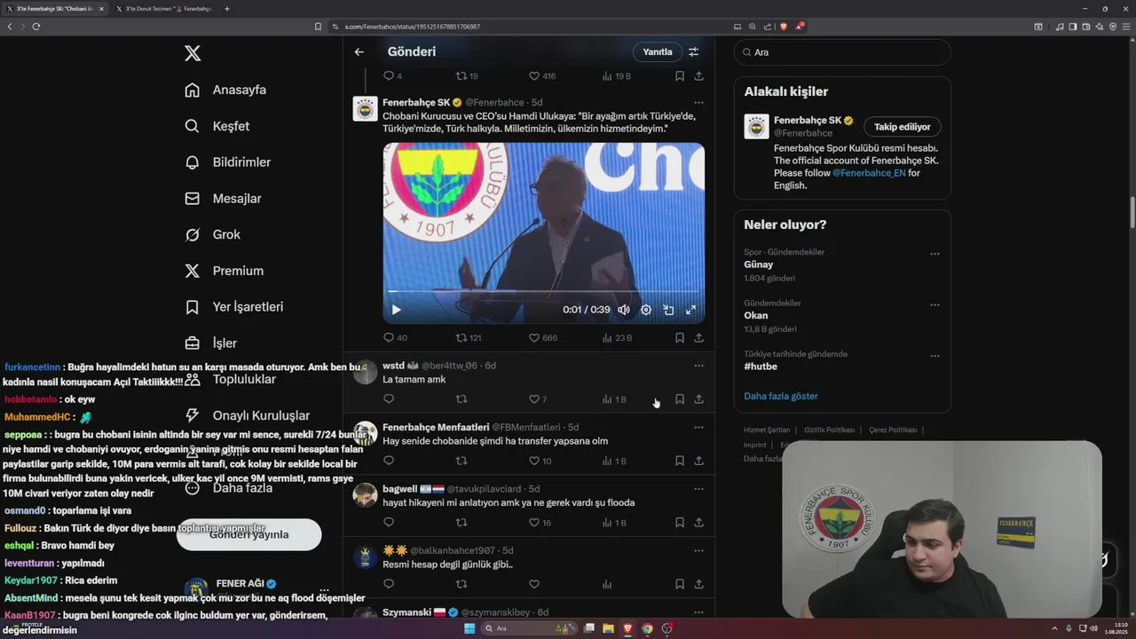Bookmark wstd's reply
Screen dimensions: 1136x639
click(680, 399)
